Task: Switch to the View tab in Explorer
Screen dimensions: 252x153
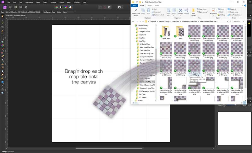Action: click(157, 6)
